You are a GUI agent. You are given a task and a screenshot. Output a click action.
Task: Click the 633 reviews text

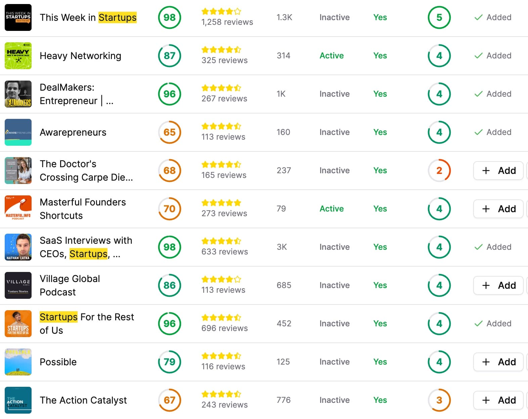(225, 252)
